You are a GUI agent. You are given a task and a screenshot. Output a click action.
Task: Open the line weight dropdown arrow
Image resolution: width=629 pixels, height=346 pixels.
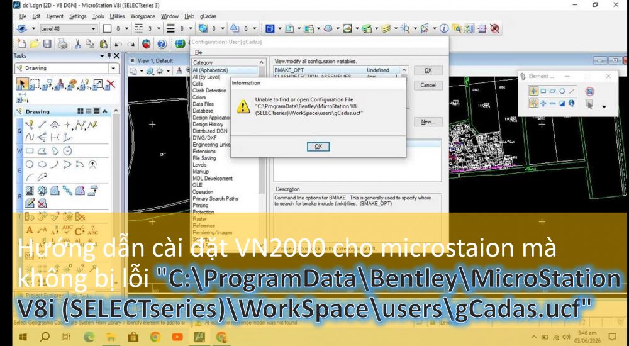tap(191, 28)
